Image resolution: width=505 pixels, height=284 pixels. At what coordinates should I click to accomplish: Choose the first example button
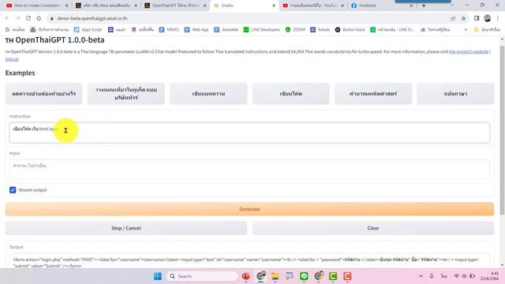pos(43,94)
